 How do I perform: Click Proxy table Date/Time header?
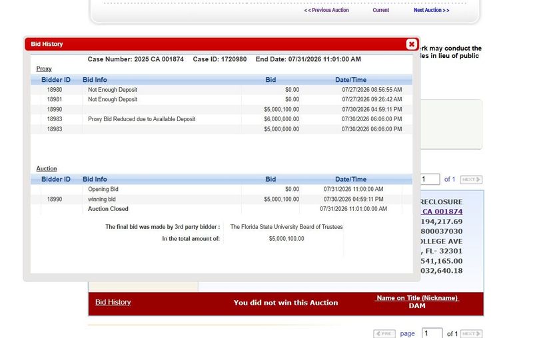(351, 80)
